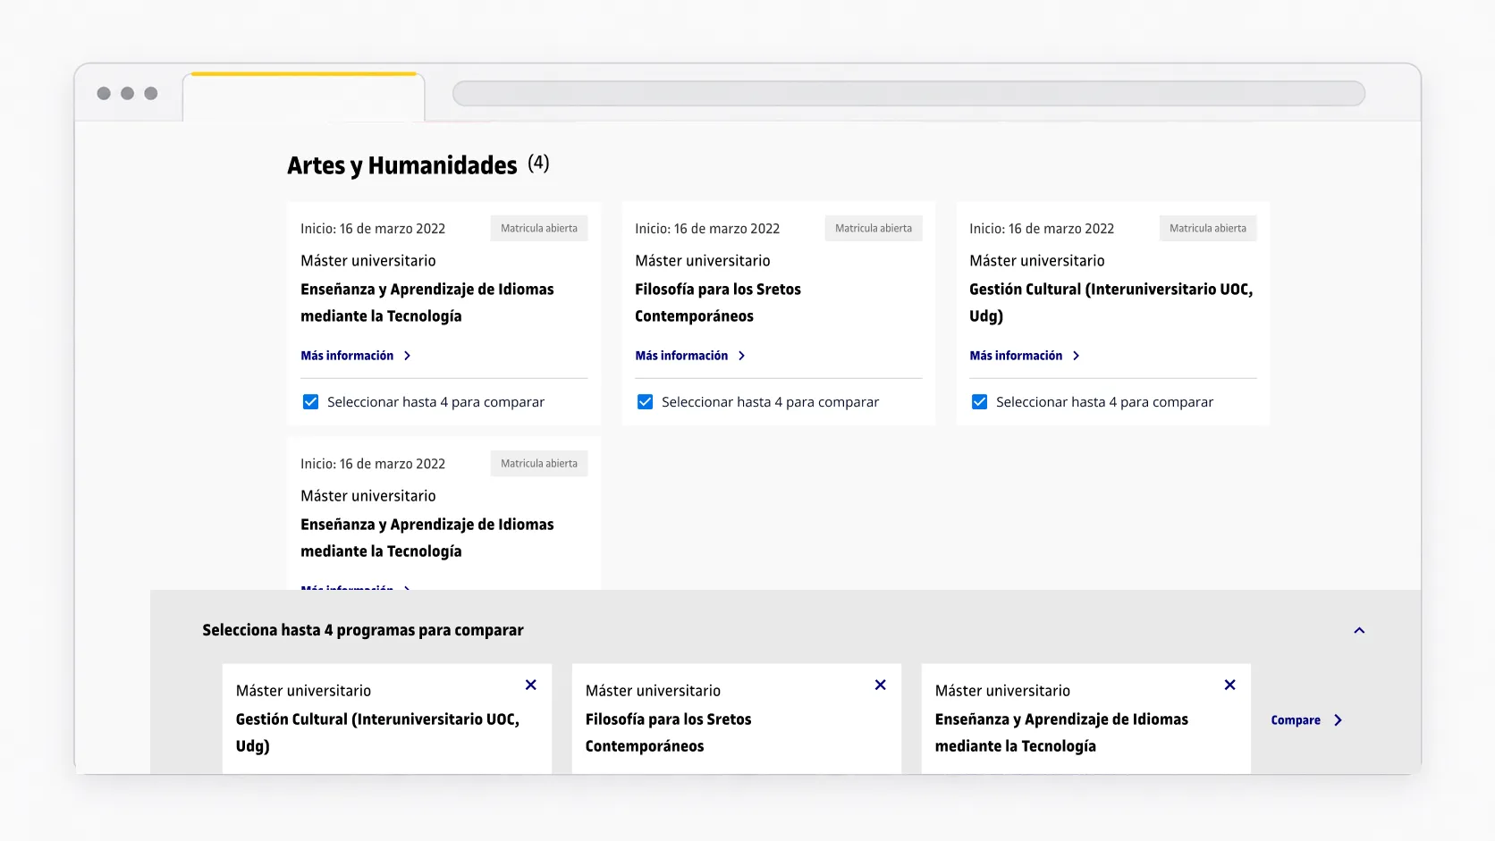This screenshot has height=841, width=1495.
Task: Click the arrow next to Compare
Action: click(x=1338, y=720)
